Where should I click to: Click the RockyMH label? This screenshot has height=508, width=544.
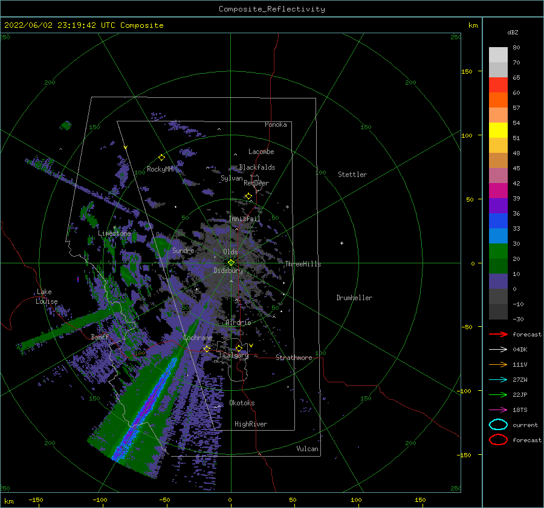tap(160, 169)
